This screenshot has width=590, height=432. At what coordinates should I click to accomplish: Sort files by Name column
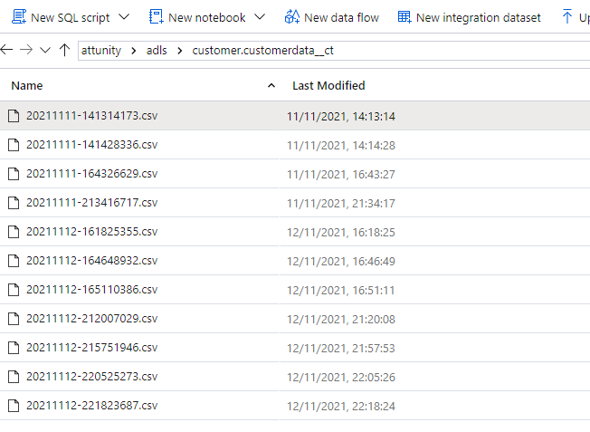point(27,85)
